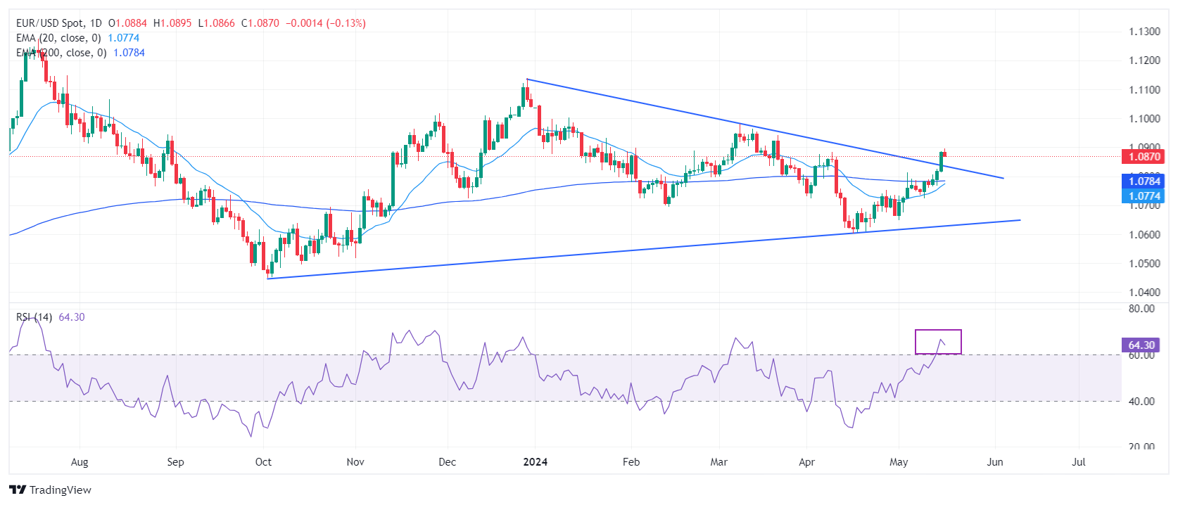Click the Jul label on time axis
Viewport: 1178px width, 505px height.
[1078, 462]
